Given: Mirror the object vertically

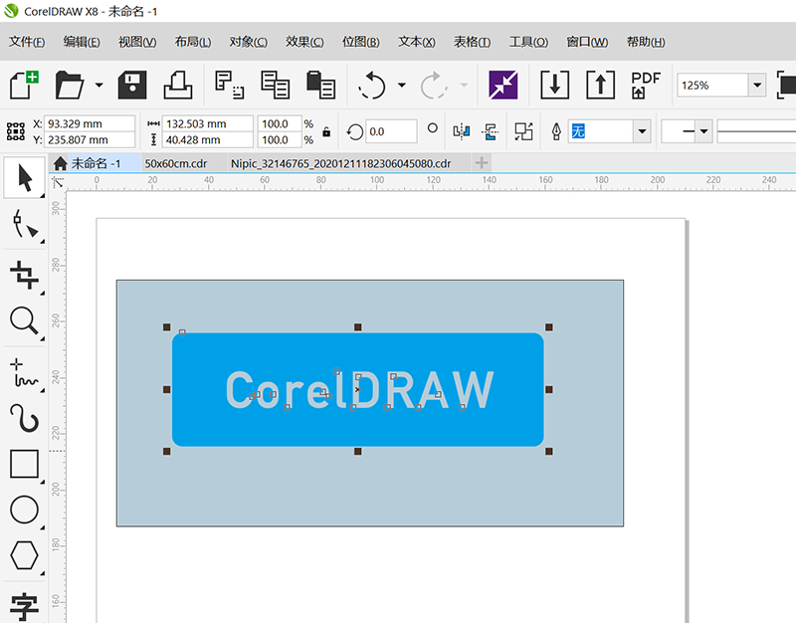Looking at the screenshot, I should click(489, 131).
